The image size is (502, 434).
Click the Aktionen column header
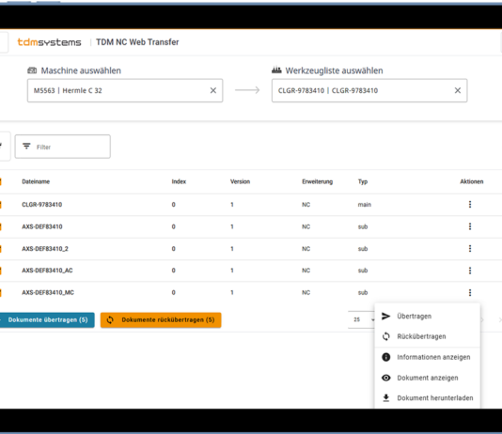click(x=472, y=181)
